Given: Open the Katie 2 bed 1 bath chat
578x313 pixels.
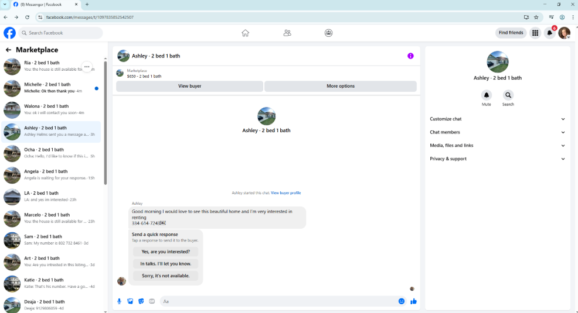Looking at the screenshot, I should click(x=51, y=283).
